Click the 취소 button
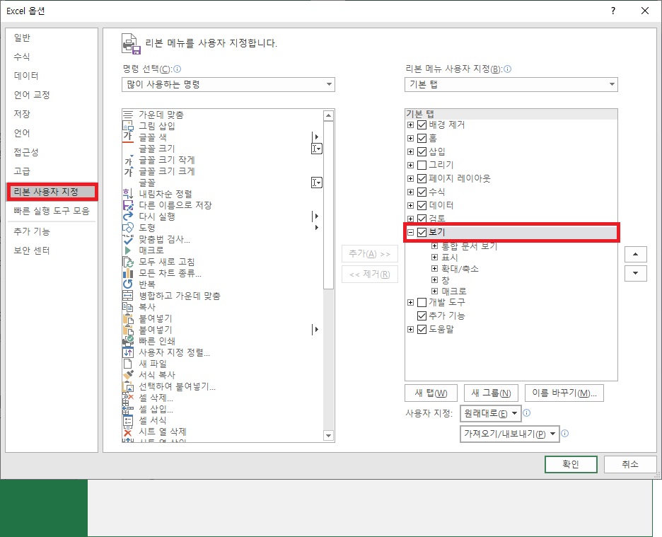662x537 pixels. [x=630, y=464]
